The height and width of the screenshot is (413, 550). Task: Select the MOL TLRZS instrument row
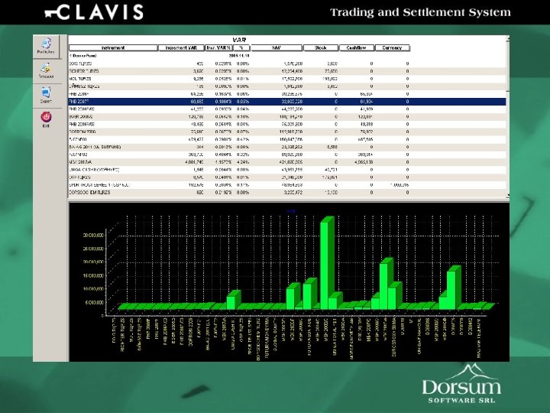pos(287,79)
